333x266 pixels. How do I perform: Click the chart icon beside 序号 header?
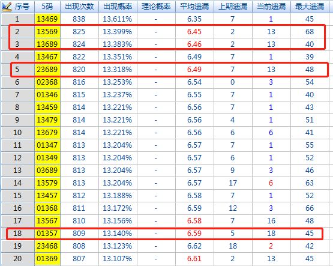point(7,7)
